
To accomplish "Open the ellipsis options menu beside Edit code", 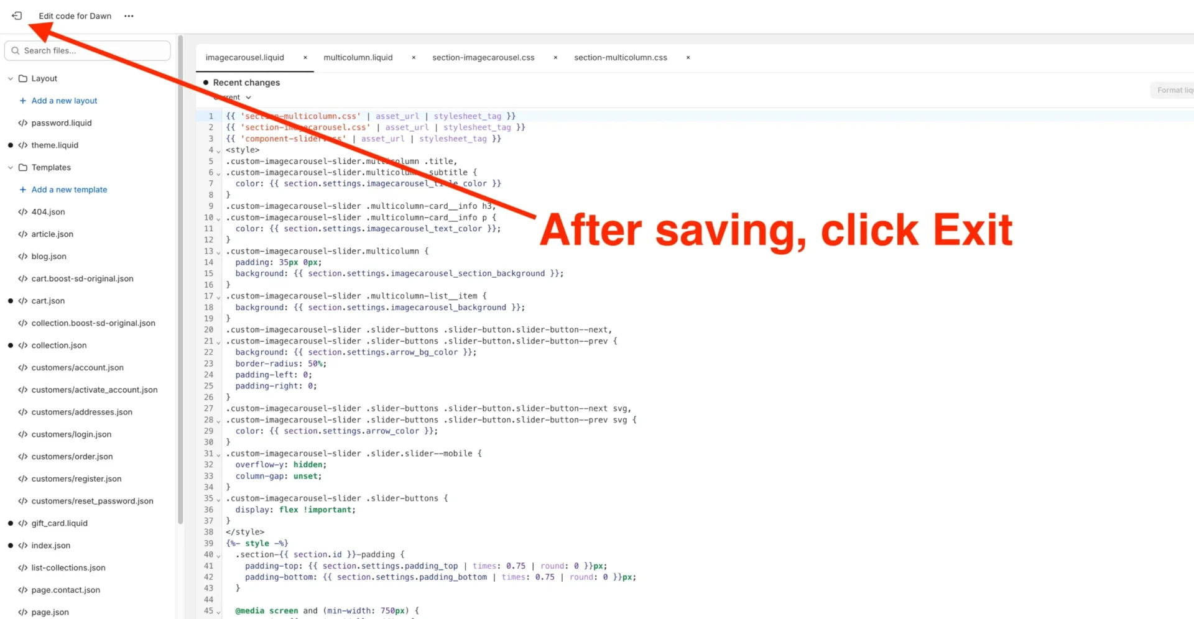I will click(x=129, y=16).
